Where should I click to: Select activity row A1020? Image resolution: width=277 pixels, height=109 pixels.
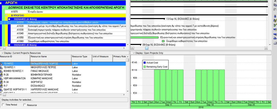(x=68, y=26)
